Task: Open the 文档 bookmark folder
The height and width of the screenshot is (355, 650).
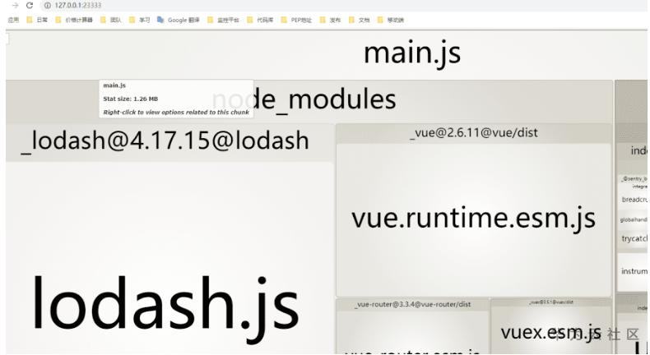Action: point(359,20)
